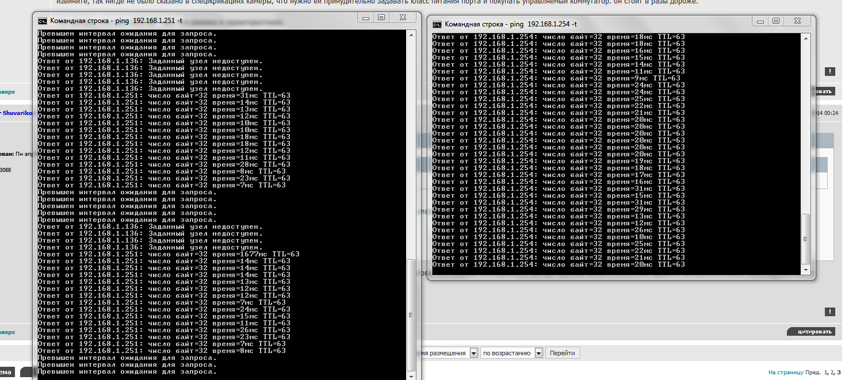845x380 pixels.
Task: Click the 'время=13мс' line in the 192.168.1.254 window
Action: click(559, 216)
